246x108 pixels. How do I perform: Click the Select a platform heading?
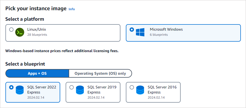click(x=25, y=19)
